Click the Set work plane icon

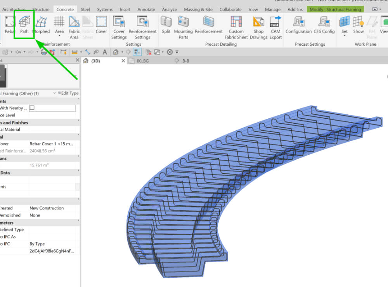pyautogui.click(x=345, y=22)
